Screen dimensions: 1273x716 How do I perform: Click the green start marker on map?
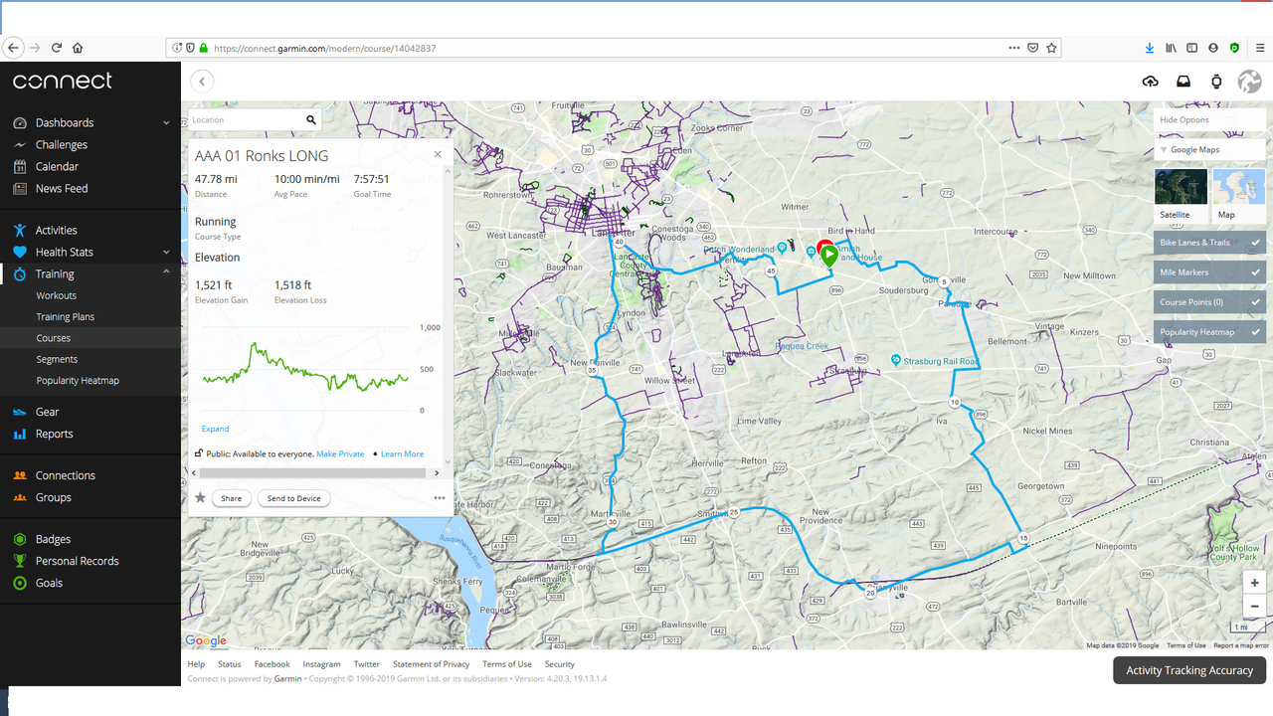[x=829, y=255]
